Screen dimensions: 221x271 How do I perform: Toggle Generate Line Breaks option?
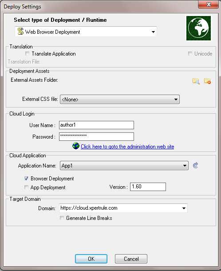62,218
